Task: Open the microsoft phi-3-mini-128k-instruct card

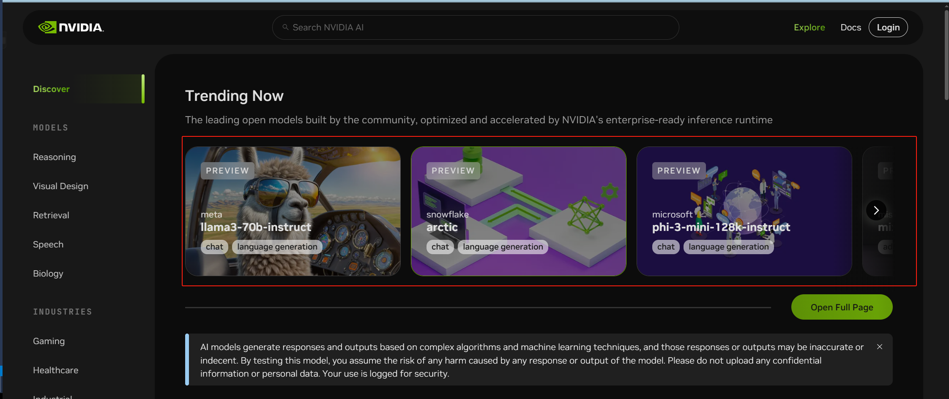Action: (x=744, y=211)
